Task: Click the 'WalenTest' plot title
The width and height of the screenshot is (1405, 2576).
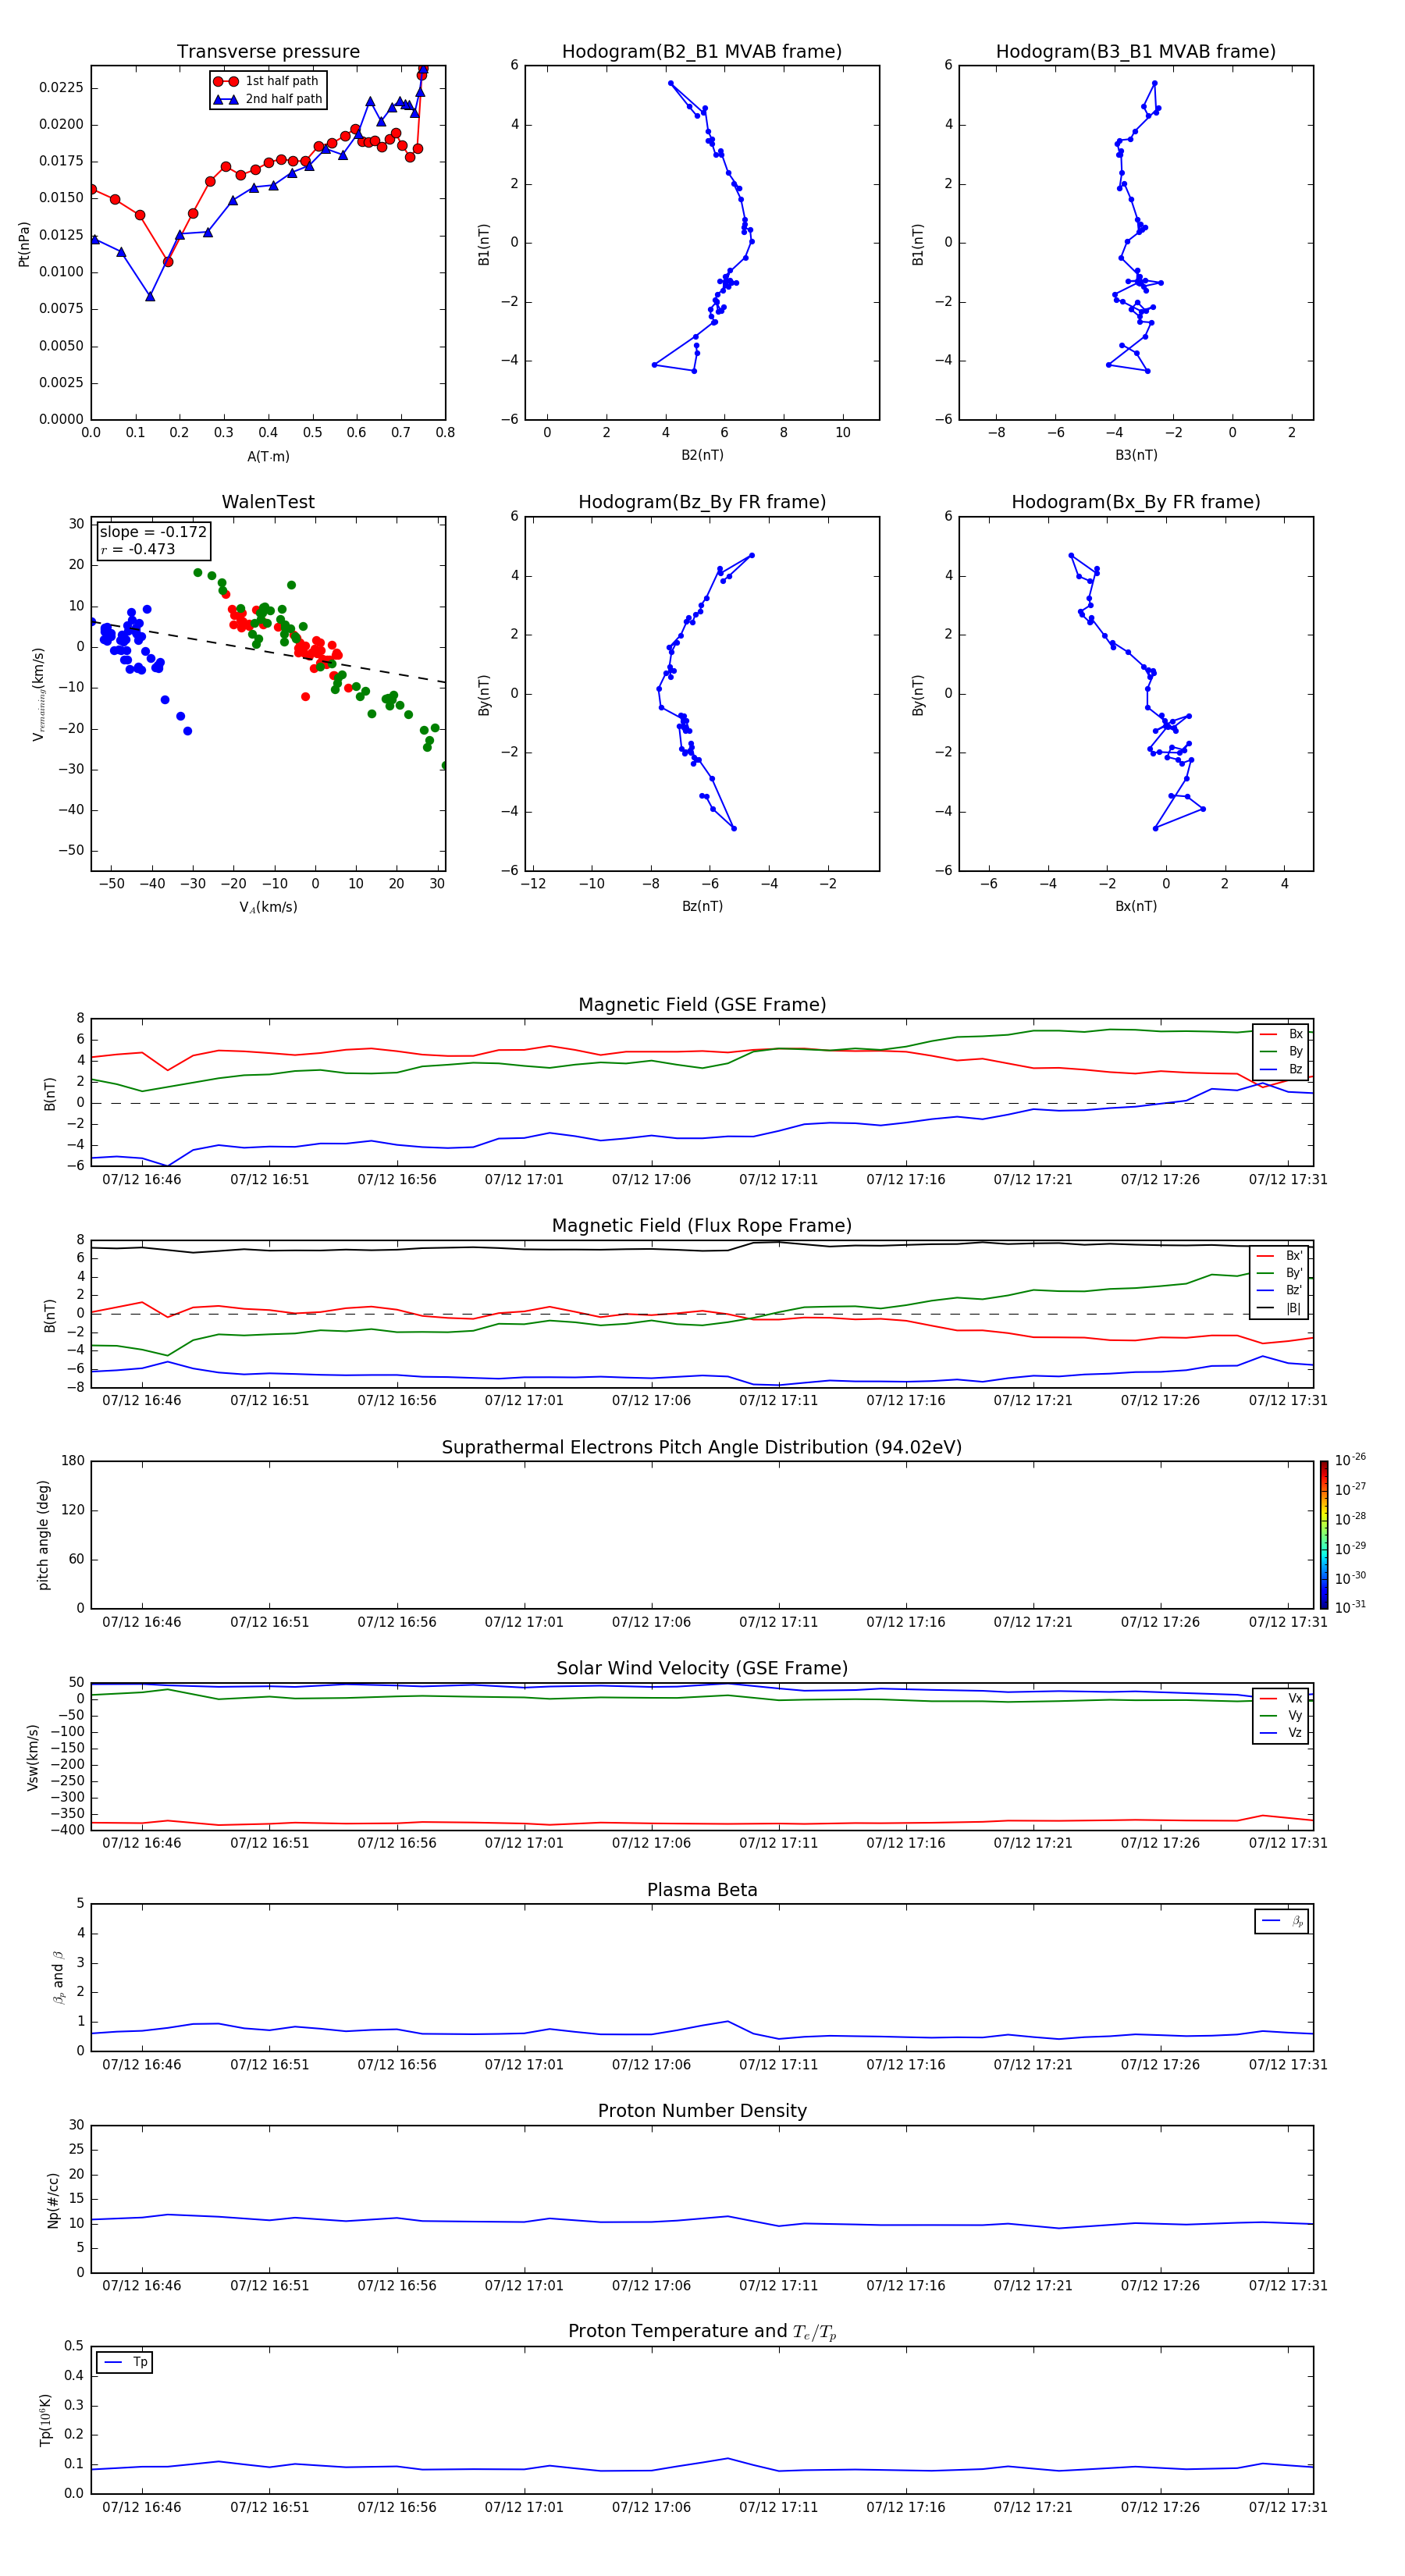Action: pyautogui.click(x=268, y=502)
